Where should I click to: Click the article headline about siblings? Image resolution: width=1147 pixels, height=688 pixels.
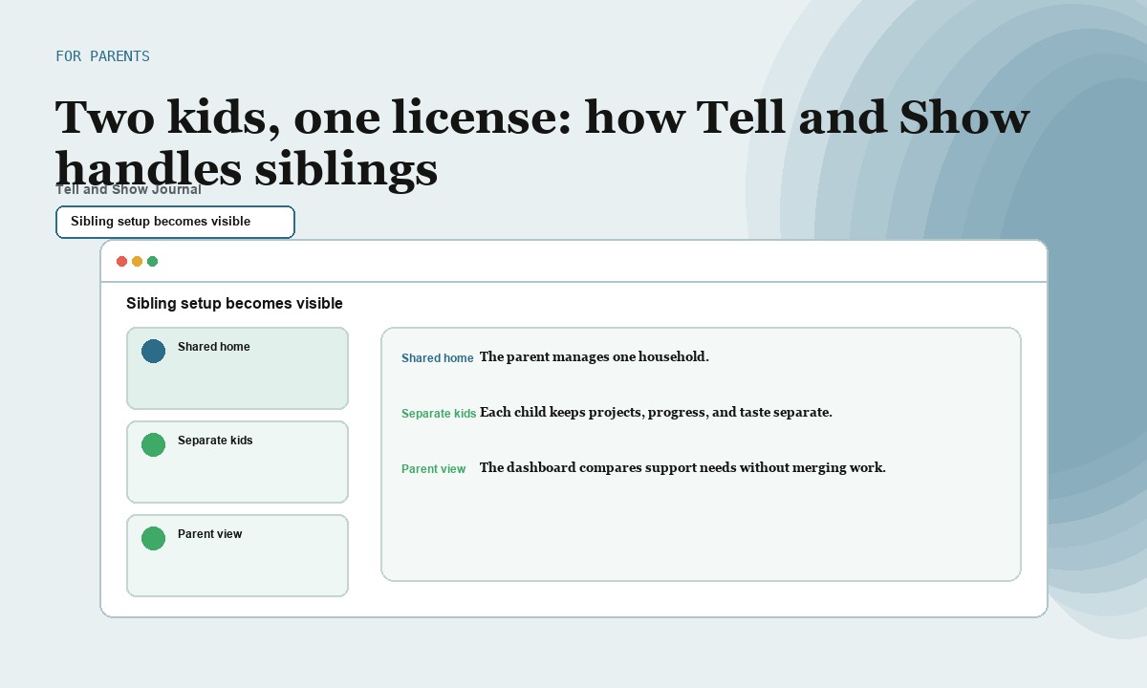tap(542, 143)
